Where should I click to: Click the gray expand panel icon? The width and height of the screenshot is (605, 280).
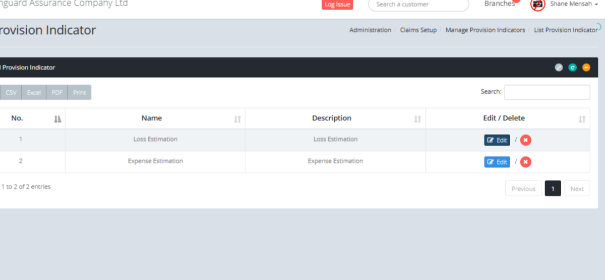click(x=559, y=67)
